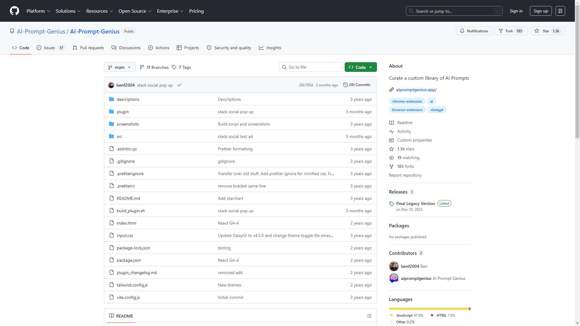Click the package.json file icon
Screen dimensions: 580x326
[111, 260]
